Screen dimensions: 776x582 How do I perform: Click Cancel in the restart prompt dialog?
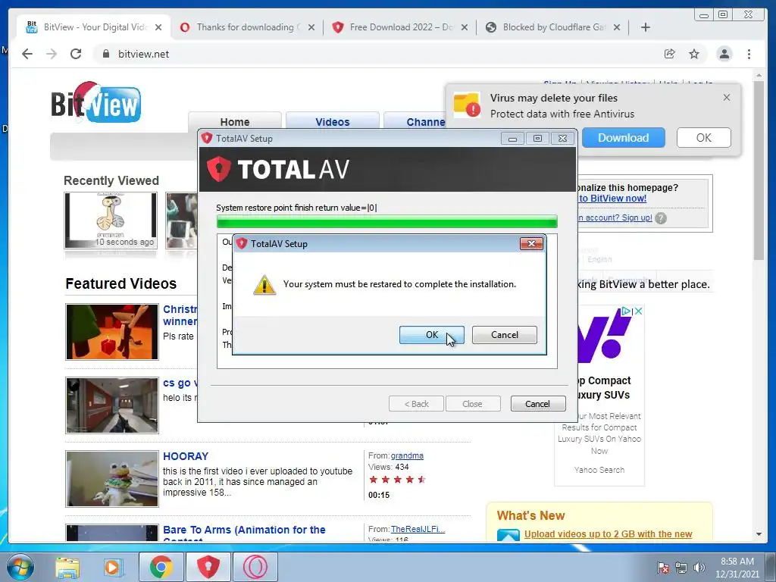[504, 335]
